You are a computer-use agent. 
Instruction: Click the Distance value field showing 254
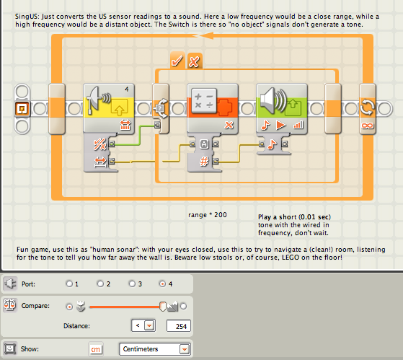pos(179,326)
